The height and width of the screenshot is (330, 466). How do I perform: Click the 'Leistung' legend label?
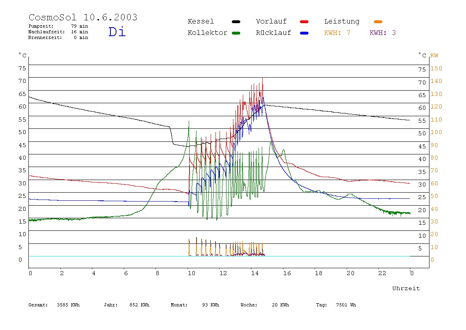[x=342, y=22]
